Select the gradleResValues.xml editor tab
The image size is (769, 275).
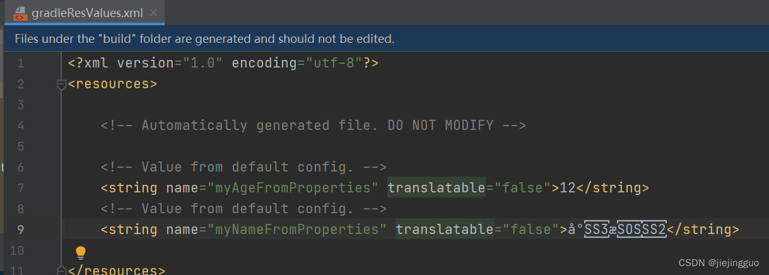[x=86, y=13]
